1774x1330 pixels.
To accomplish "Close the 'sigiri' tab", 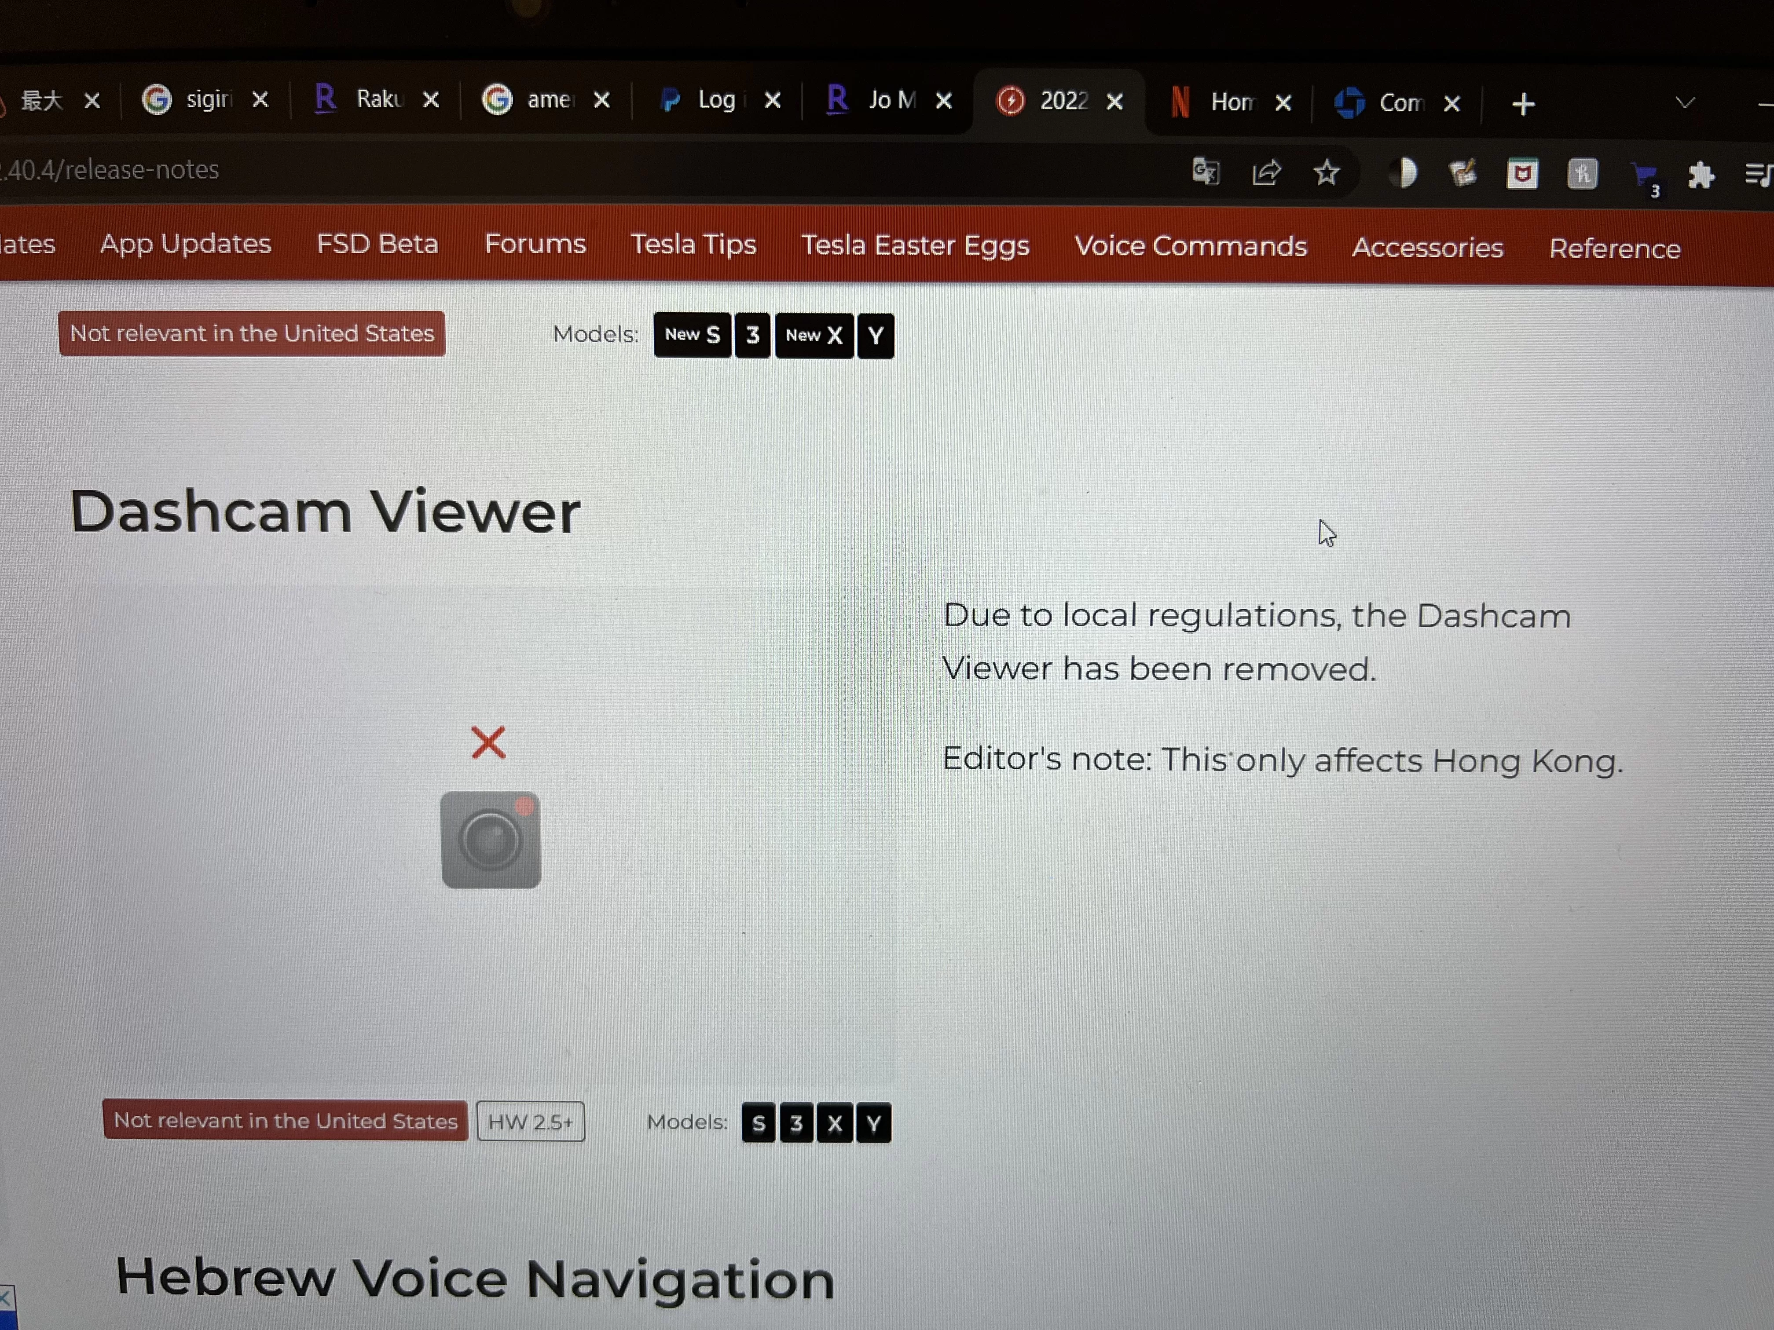I will click(x=260, y=99).
